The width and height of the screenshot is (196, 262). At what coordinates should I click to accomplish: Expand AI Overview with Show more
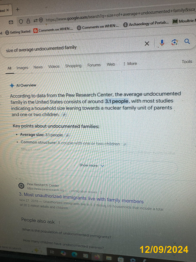tap(91, 165)
